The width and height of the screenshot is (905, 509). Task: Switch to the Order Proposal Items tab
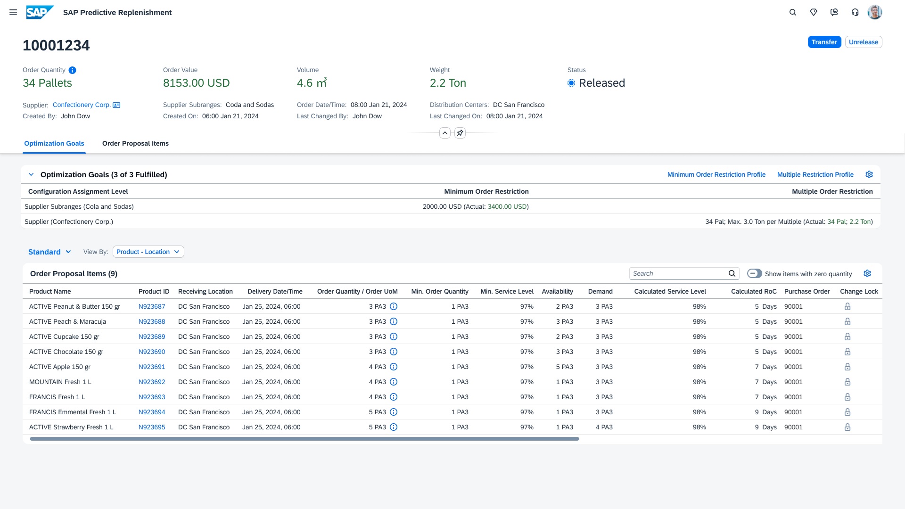coord(135,143)
